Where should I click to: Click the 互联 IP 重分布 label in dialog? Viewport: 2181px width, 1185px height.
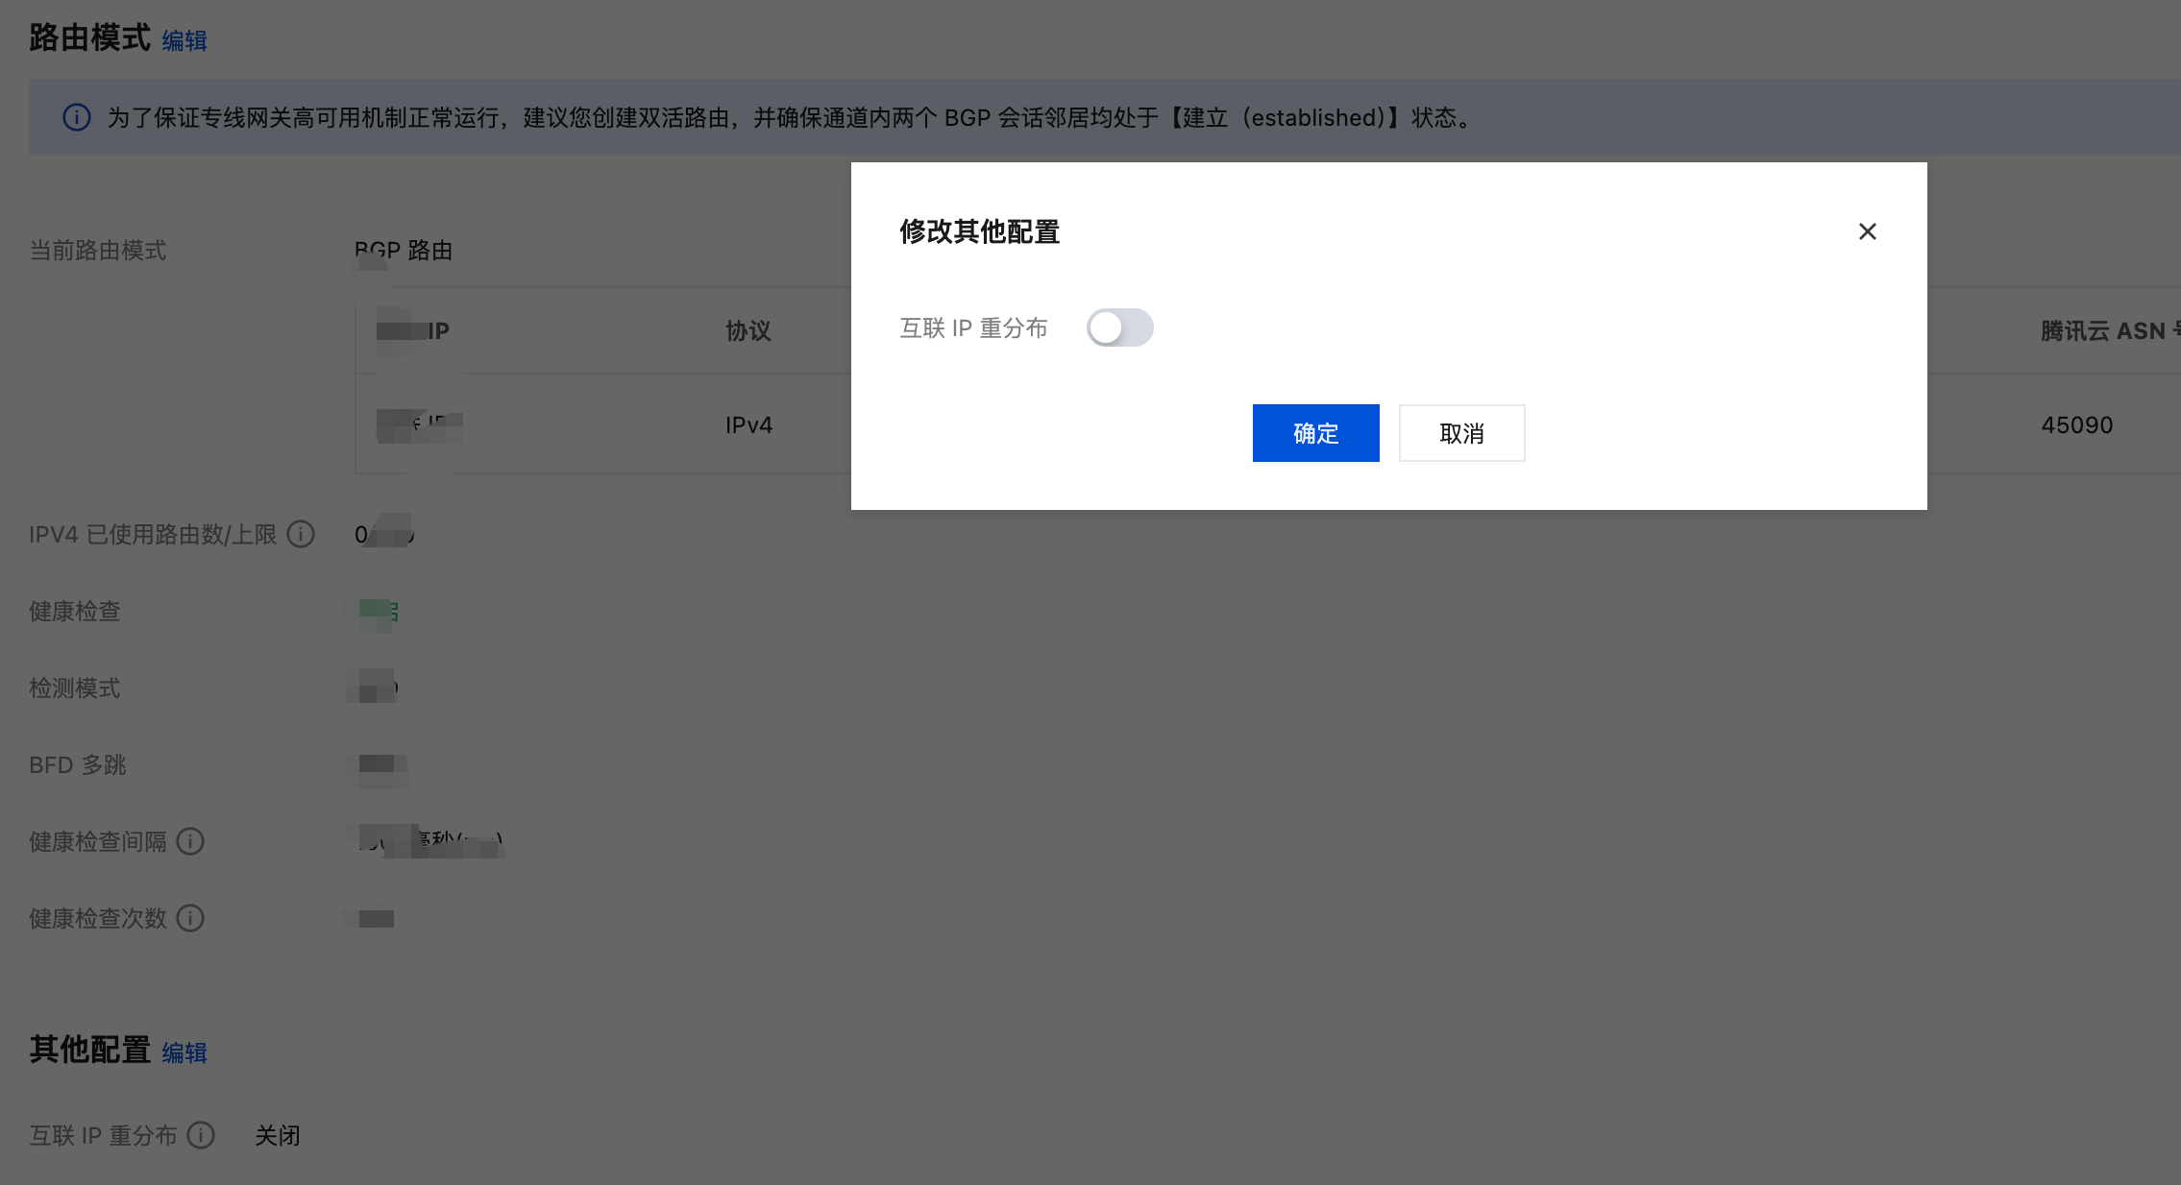973,328
